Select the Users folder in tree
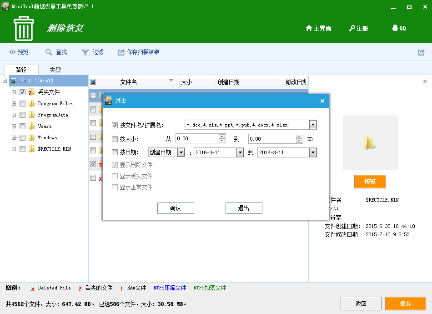The image size is (432, 314). coord(45,126)
